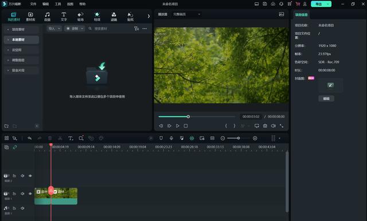Expand more tabs with the right chevron
Viewport: 367px width, 221px height.
point(149,16)
